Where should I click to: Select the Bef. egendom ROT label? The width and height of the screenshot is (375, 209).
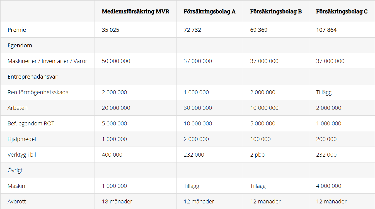[31, 123]
